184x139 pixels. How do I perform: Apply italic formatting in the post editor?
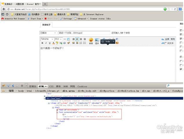[x=46, y=43]
